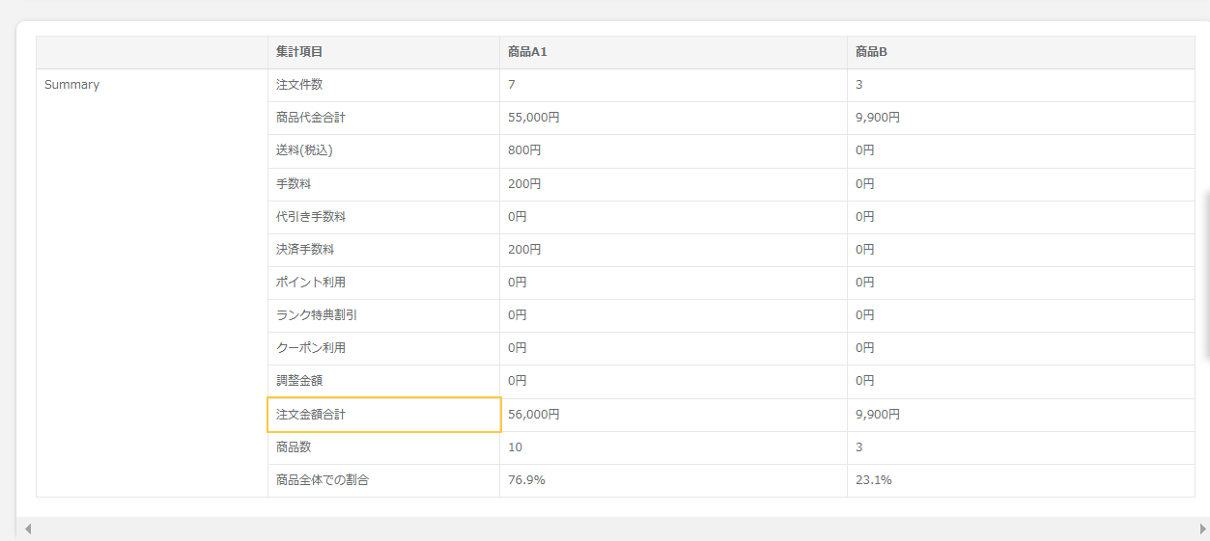Click the 決済手数料 row label
This screenshot has height=541, width=1210.
click(383, 249)
